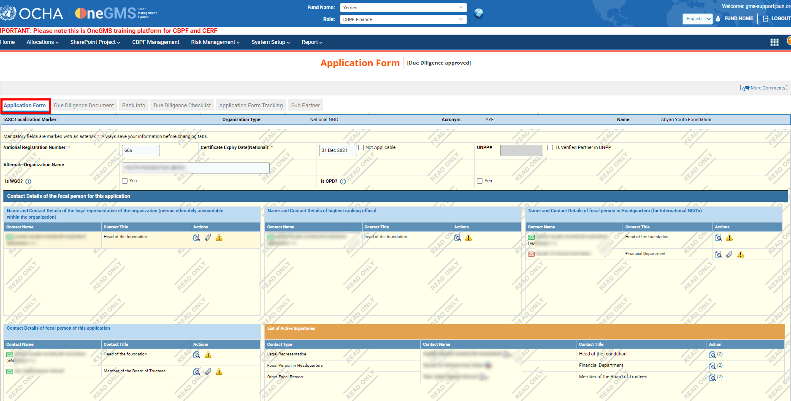Open the Role dropdown showing CBPF Finance

403,19
